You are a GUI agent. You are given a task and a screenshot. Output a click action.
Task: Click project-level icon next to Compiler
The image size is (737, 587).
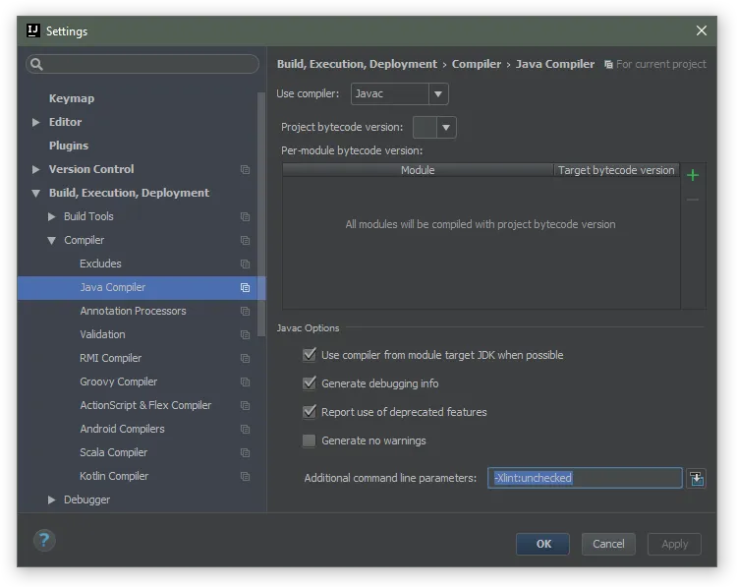coord(245,240)
